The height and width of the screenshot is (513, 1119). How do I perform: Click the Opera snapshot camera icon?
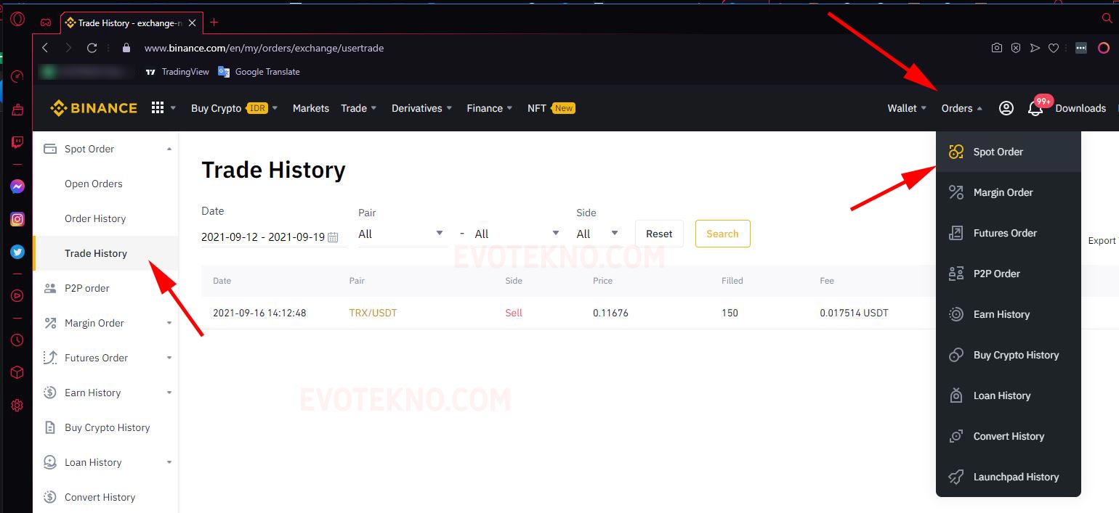[997, 48]
